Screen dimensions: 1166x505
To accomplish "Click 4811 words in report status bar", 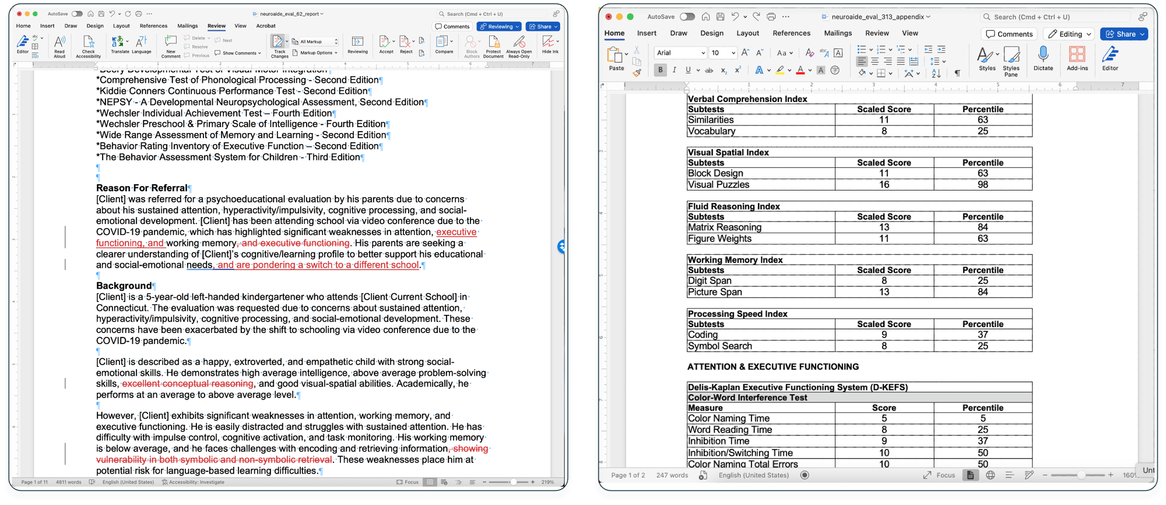I will 68,482.
